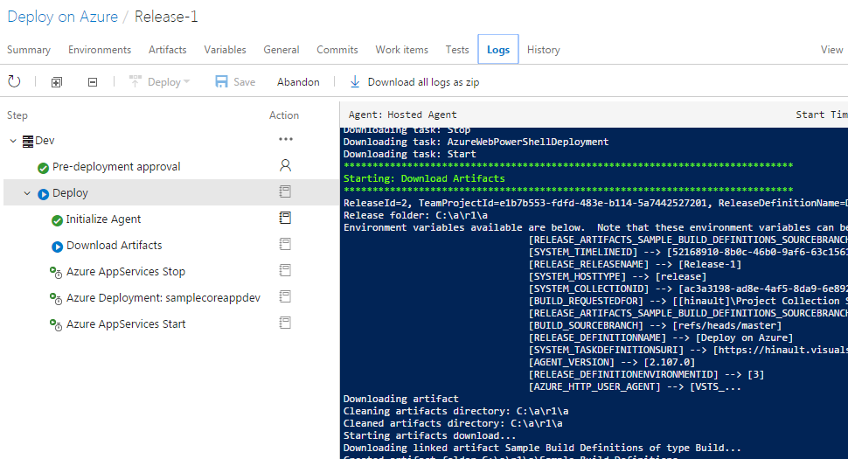
Task: Switch to the History tab
Action: 543,50
